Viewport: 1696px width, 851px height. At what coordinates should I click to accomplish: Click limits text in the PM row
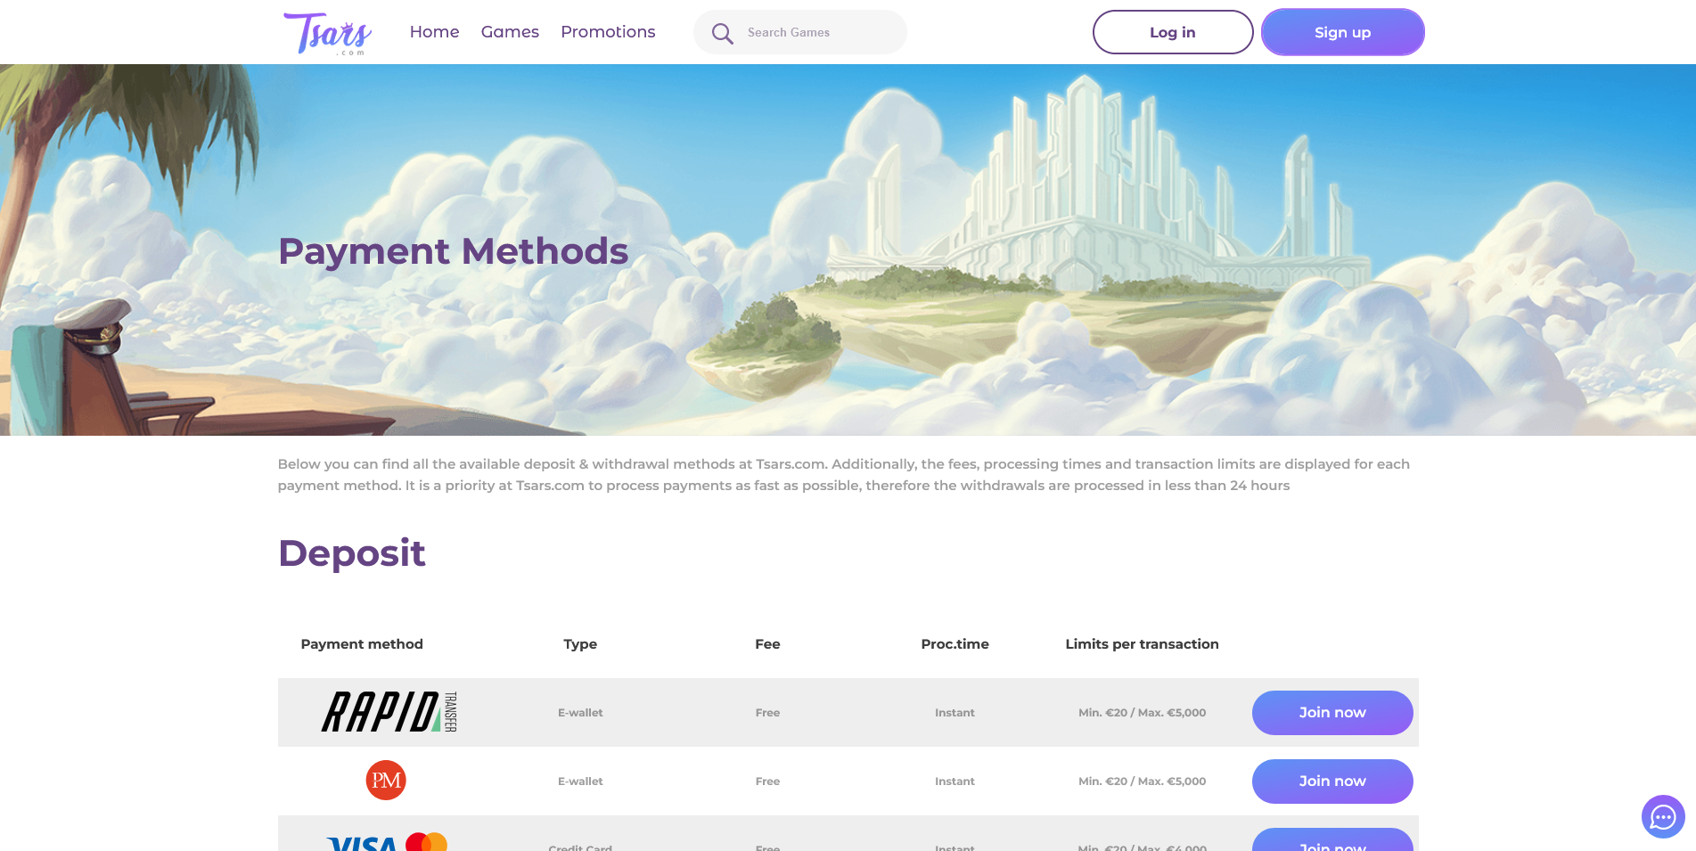pos(1142,781)
